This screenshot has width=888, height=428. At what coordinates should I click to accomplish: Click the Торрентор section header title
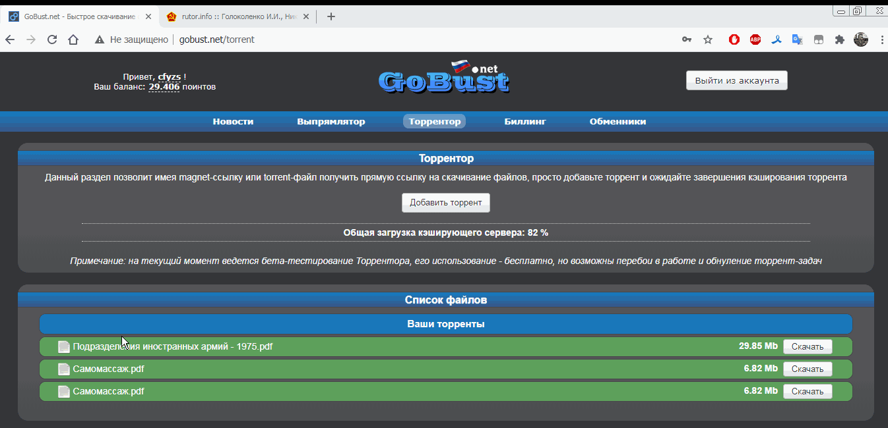tap(446, 159)
